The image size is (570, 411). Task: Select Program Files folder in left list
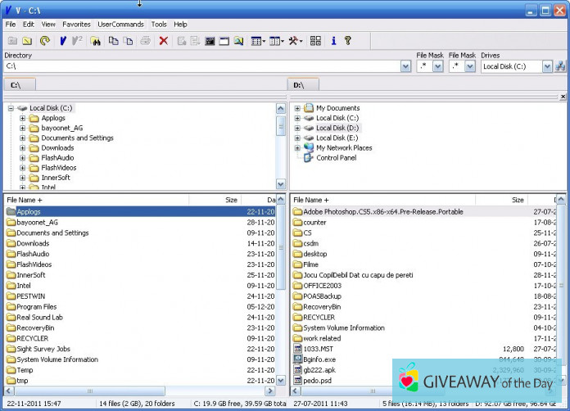[37, 307]
